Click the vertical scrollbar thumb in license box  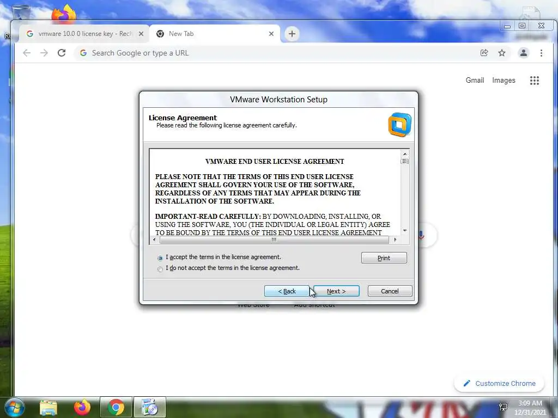pos(405,161)
